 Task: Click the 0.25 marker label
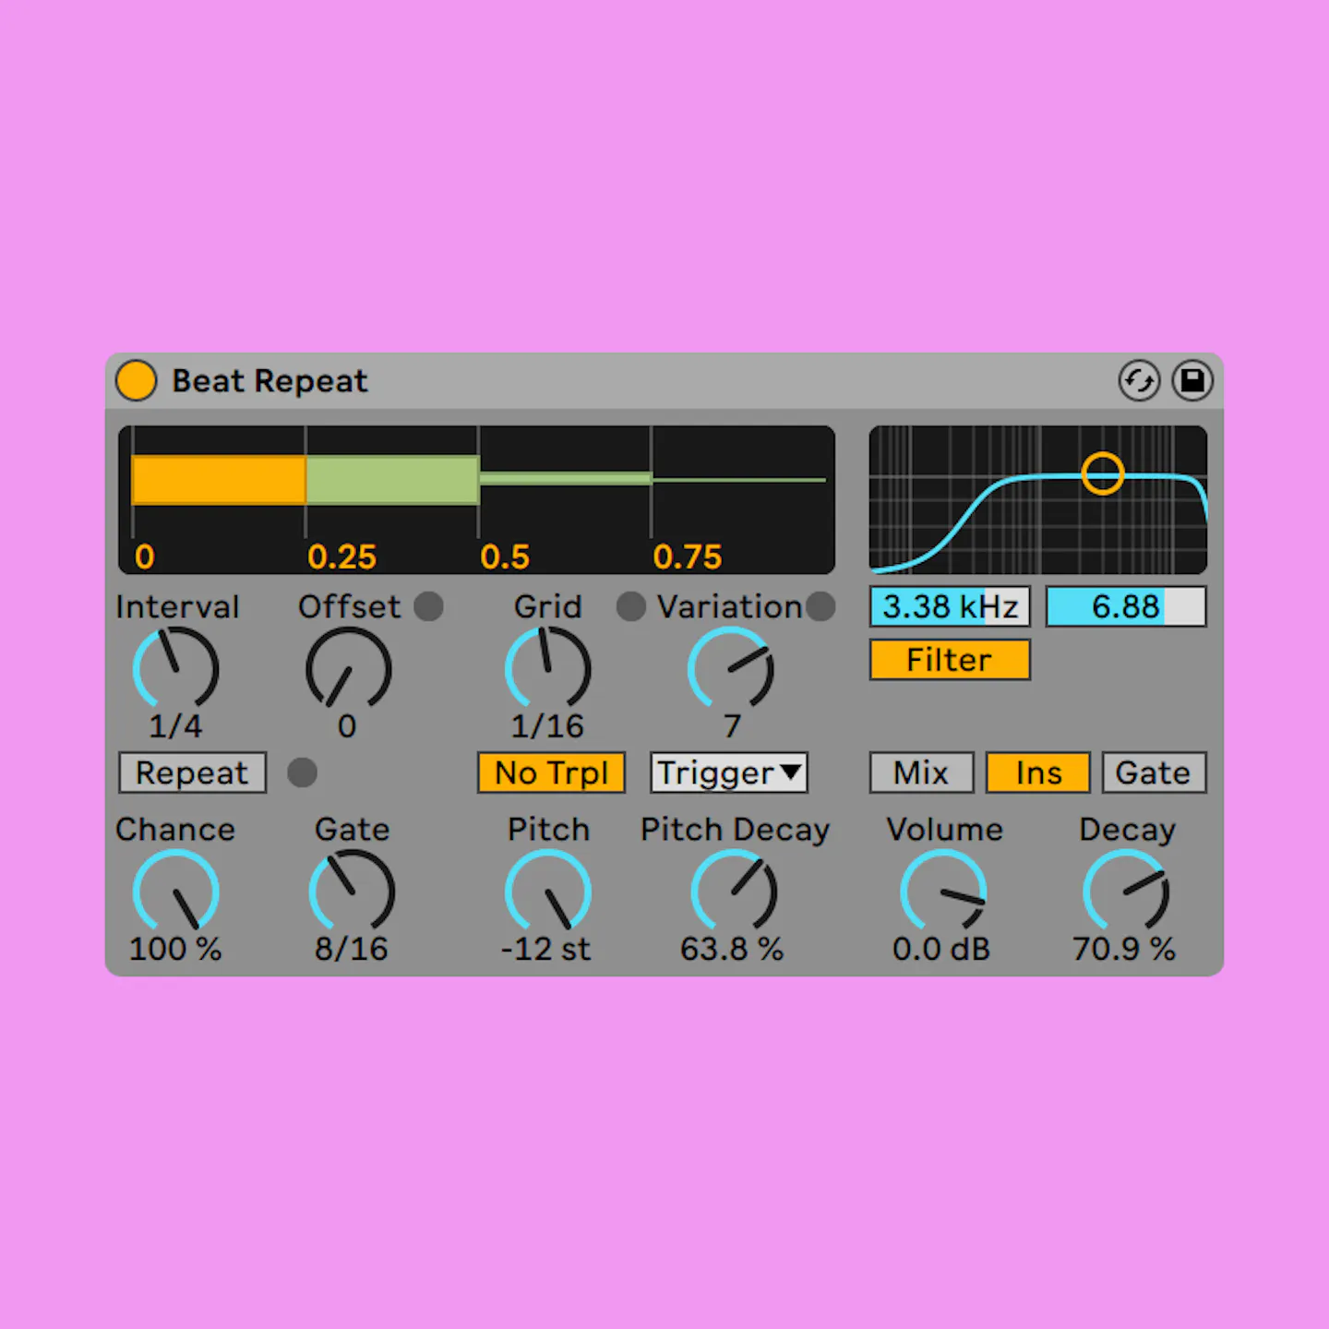pos(342,557)
